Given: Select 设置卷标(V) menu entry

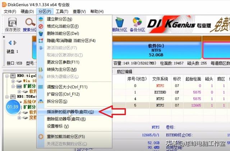Looking at the screenshot, I should (x=74, y=126).
